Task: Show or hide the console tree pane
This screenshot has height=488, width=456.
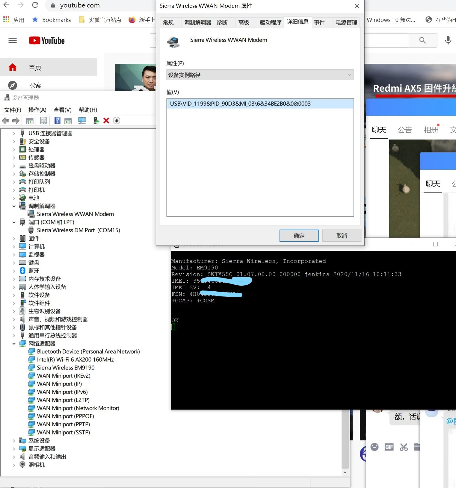Action: tap(30, 121)
